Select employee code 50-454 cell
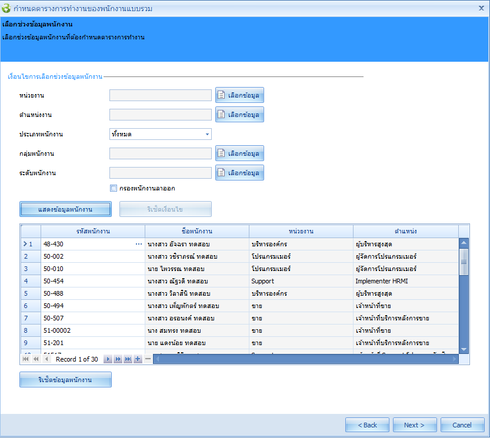Image resolution: width=490 pixels, height=438 pixels. click(93, 281)
